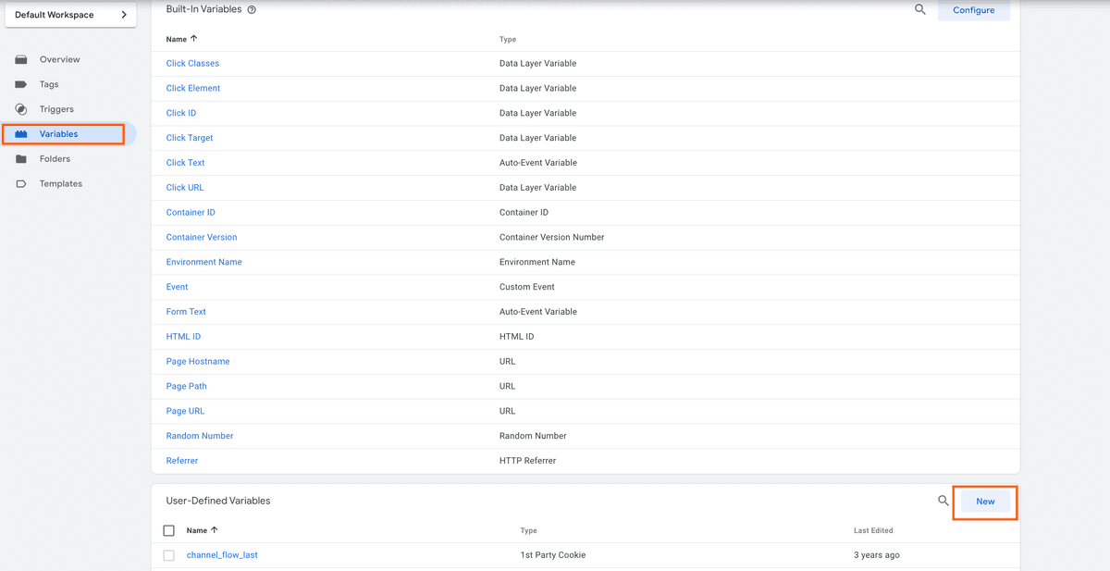
Task: Sort User-Defined Variables by Name column
Action: (202, 530)
